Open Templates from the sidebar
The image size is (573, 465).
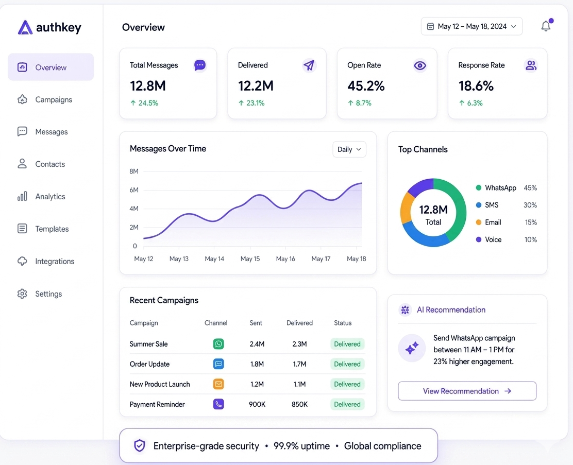click(x=51, y=229)
